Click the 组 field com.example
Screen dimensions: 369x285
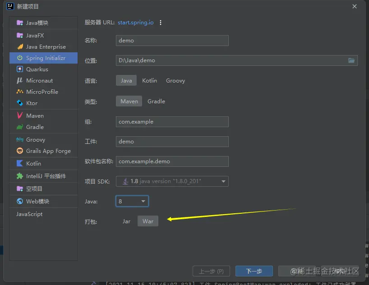172,122
